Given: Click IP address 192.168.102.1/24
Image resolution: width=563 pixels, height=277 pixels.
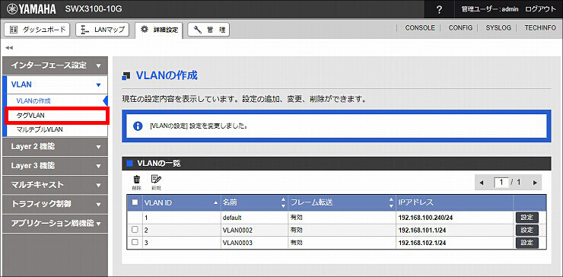Looking at the screenshot, I should (x=422, y=243).
